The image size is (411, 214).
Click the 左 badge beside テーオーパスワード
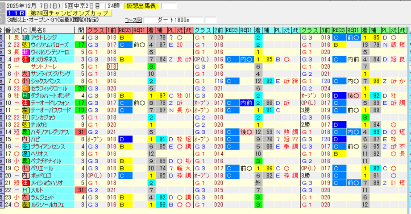pyautogui.click(x=25, y=110)
